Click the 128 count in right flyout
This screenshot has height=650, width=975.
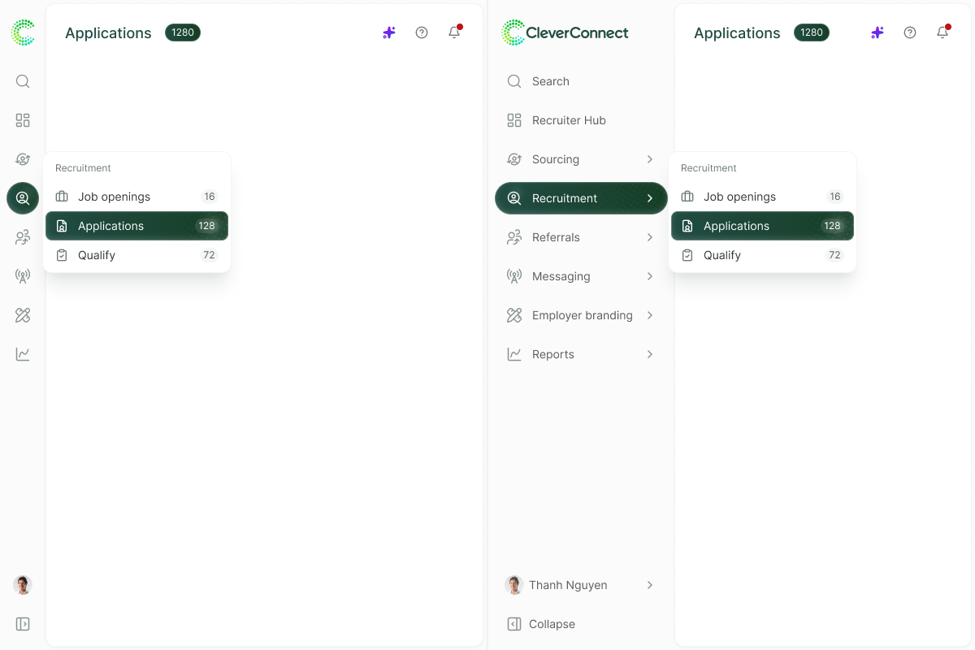pyautogui.click(x=833, y=226)
